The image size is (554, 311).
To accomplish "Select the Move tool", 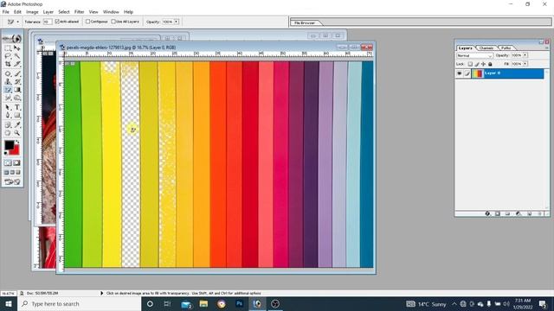I will [x=16, y=48].
